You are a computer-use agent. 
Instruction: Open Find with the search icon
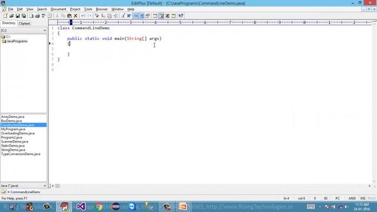click(97, 16)
